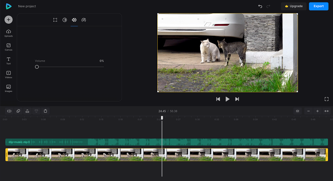Switch to the color adjust tab
The image size is (333, 181).
pyautogui.click(x=65, y=20)
